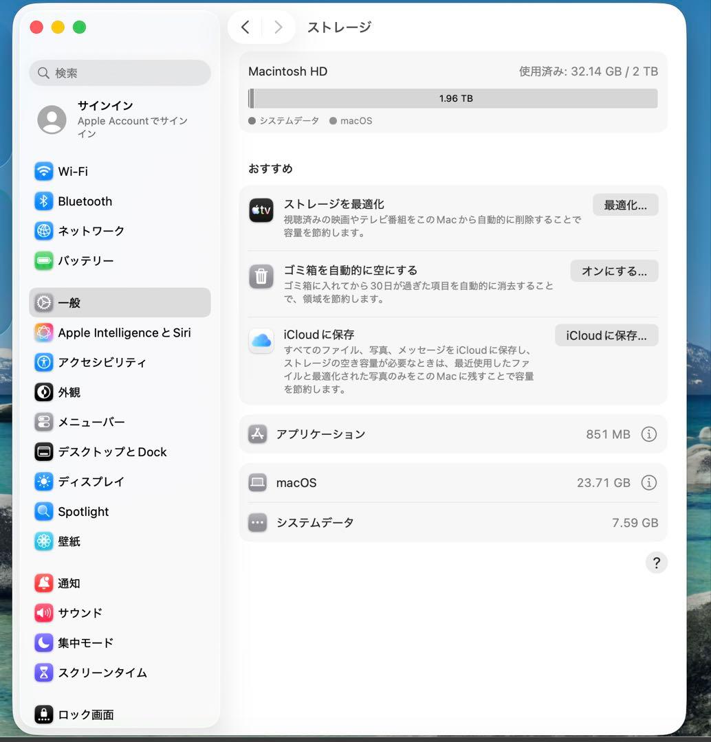The height and width of the screenshot is (742, 711).
Task: Open Apple Intelligence と Siri settings
Action: (43, 333)
